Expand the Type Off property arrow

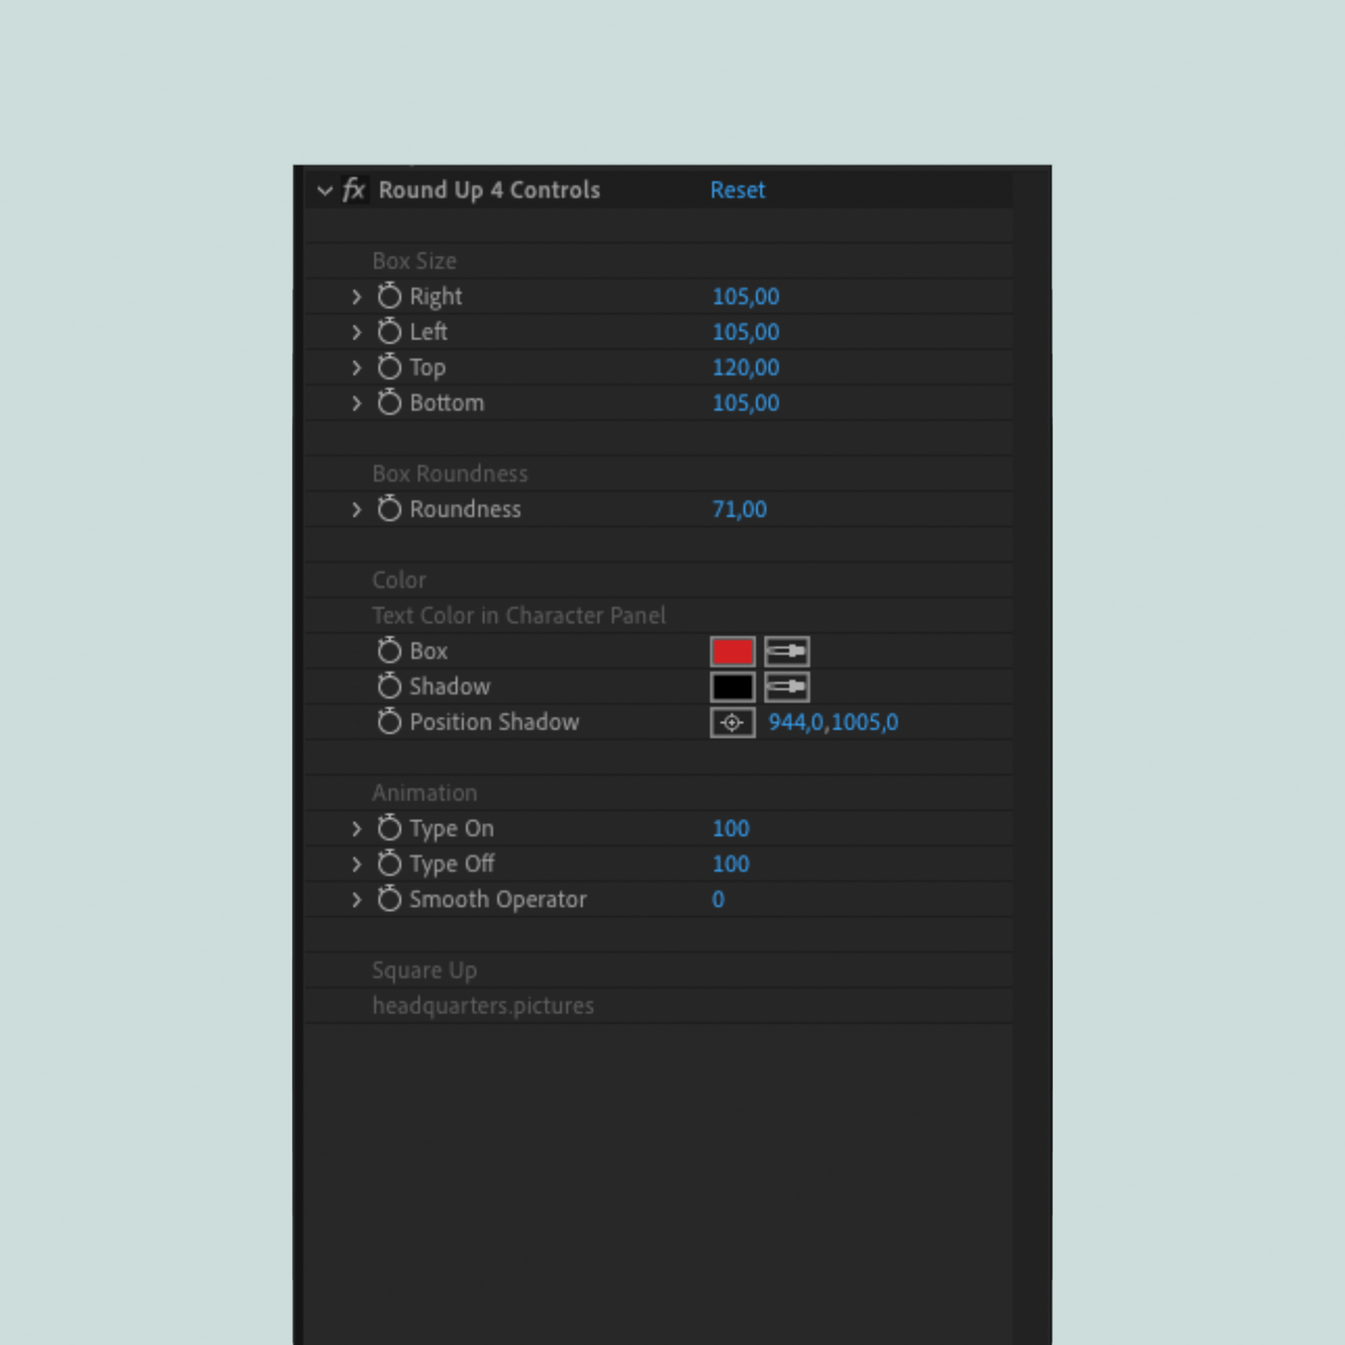356,865
